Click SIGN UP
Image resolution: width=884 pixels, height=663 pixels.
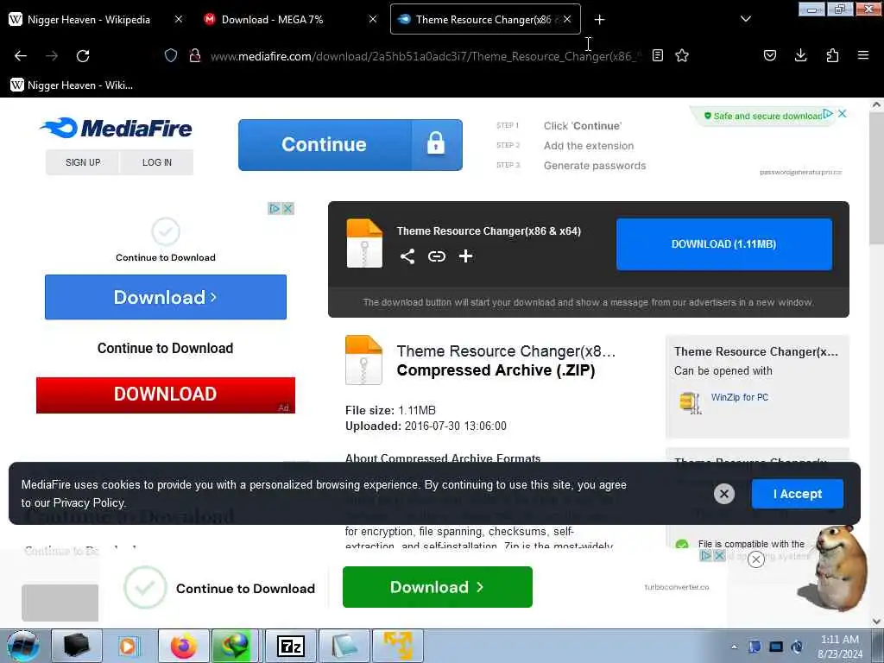(83, 162)
